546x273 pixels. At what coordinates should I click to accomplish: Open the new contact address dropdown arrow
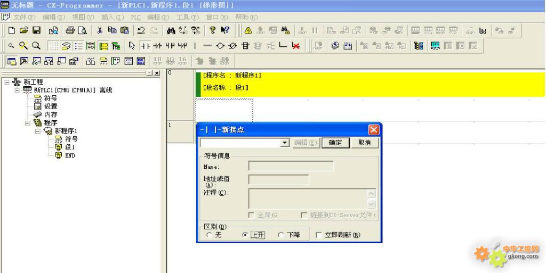click(x=285, y=143)
